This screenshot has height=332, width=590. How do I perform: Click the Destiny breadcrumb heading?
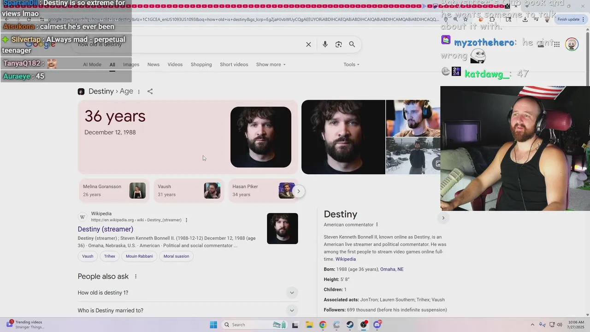(101, 91)
